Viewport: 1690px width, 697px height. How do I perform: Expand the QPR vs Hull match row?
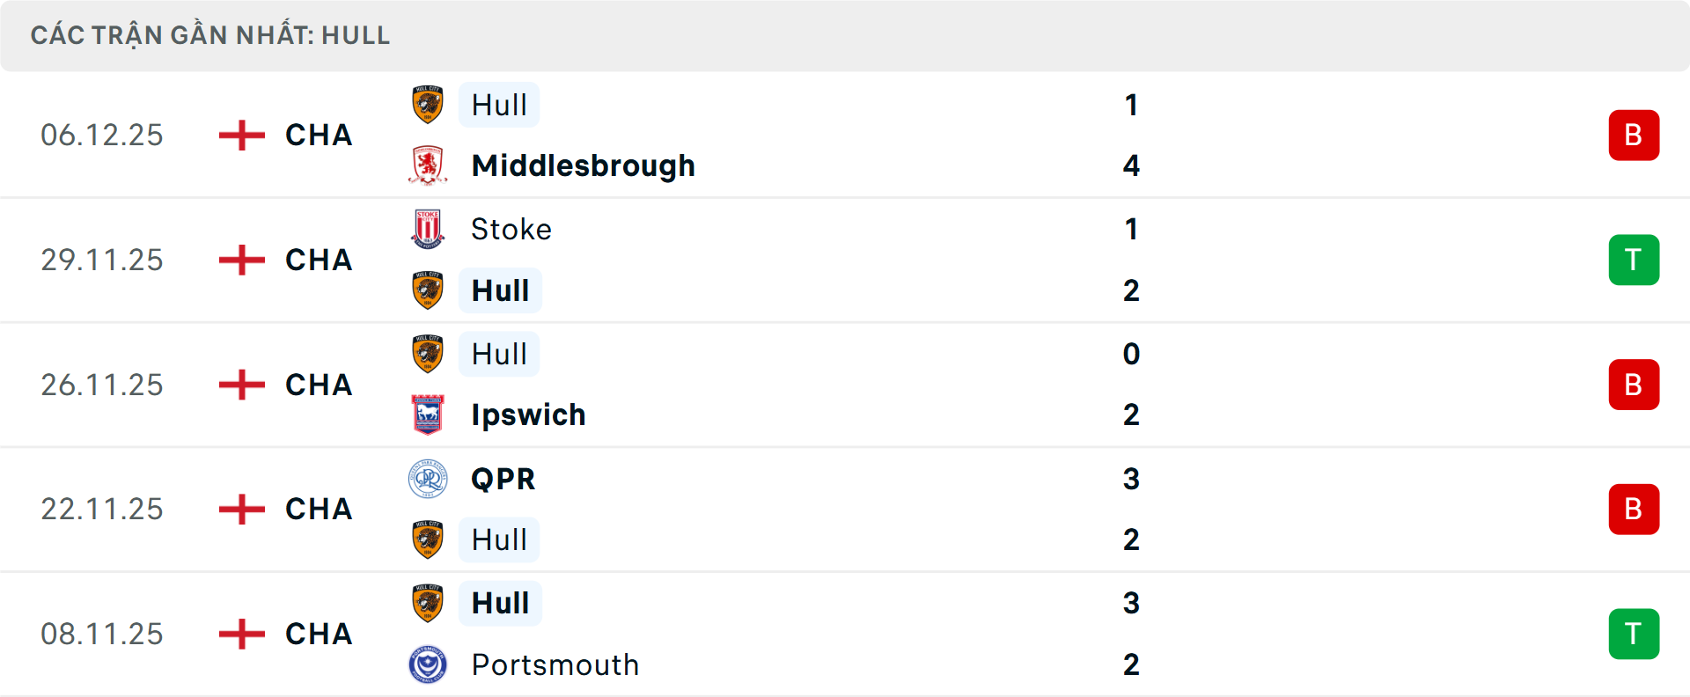click(845, 509)
